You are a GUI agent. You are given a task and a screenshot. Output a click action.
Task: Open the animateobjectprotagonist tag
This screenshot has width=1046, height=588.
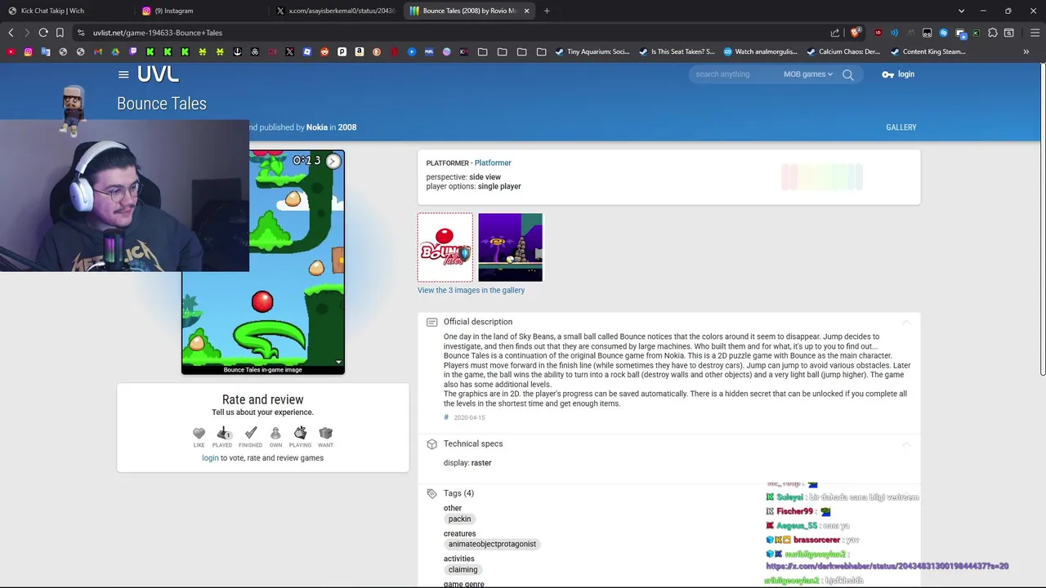[x=492, y=544]
